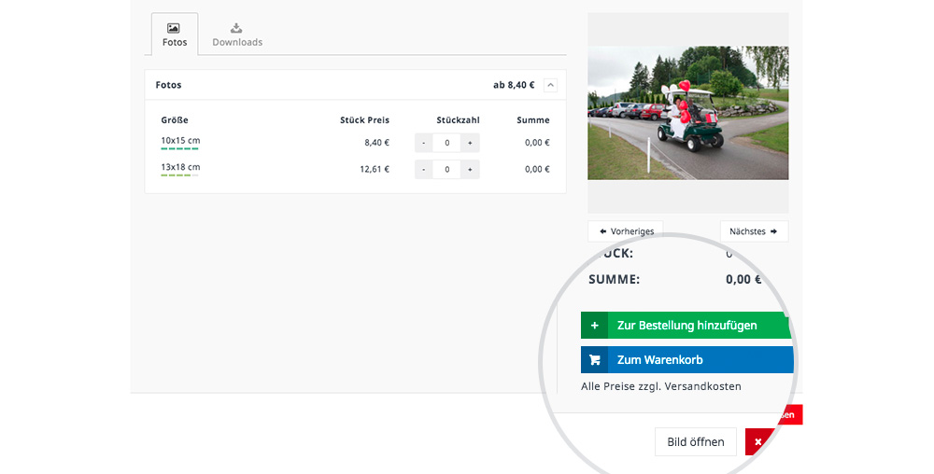Screen dimensions: 934x474
Task: Collapse the Fotos price section chevron
Action: [x=550, y=85]
